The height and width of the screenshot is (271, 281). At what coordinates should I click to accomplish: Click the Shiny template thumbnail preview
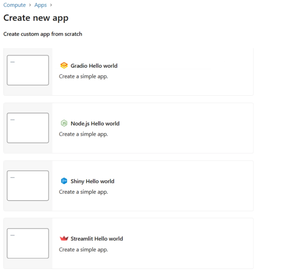click(x=28, y=185)
